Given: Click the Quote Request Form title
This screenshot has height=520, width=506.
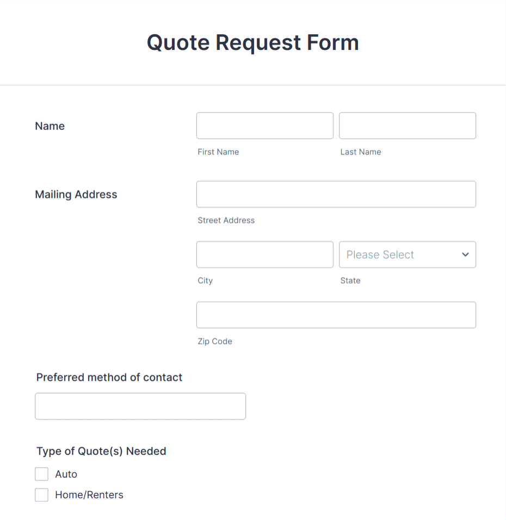Looking at the screenshot, I should [x=252, y=42].
